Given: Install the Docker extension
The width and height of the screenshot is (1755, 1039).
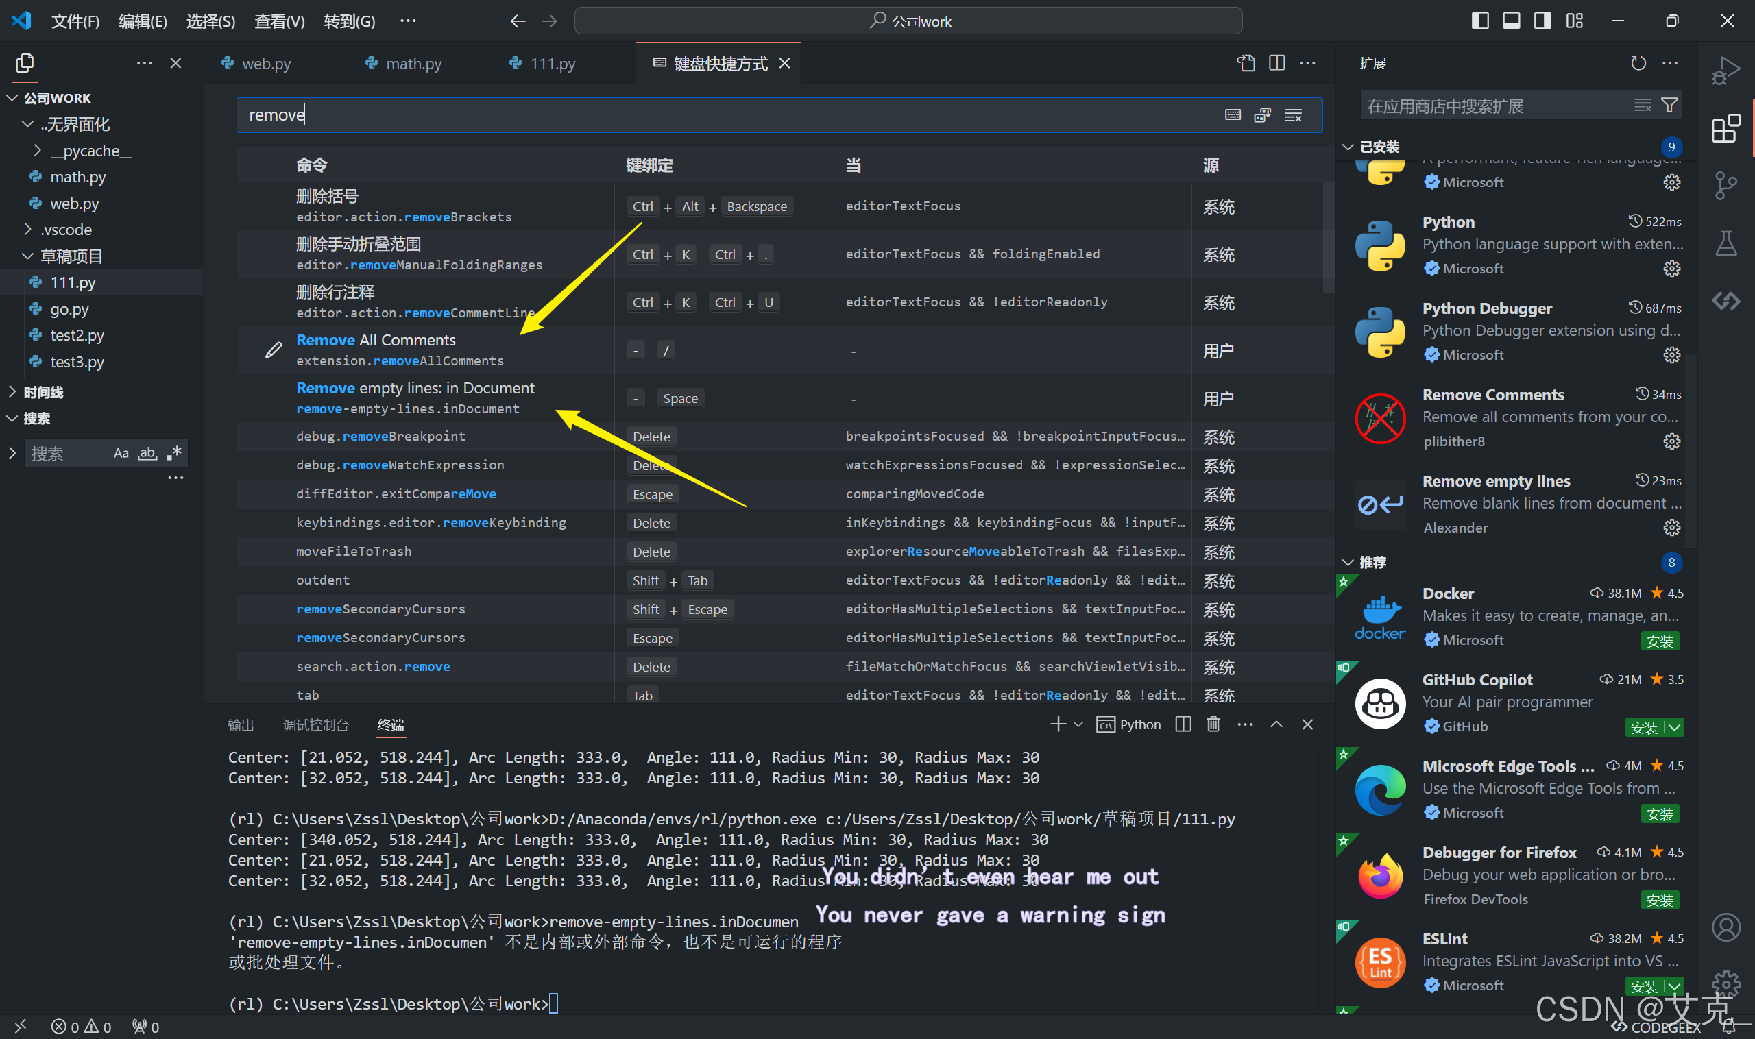Looking at the screenshot, I should point(1659,641).
